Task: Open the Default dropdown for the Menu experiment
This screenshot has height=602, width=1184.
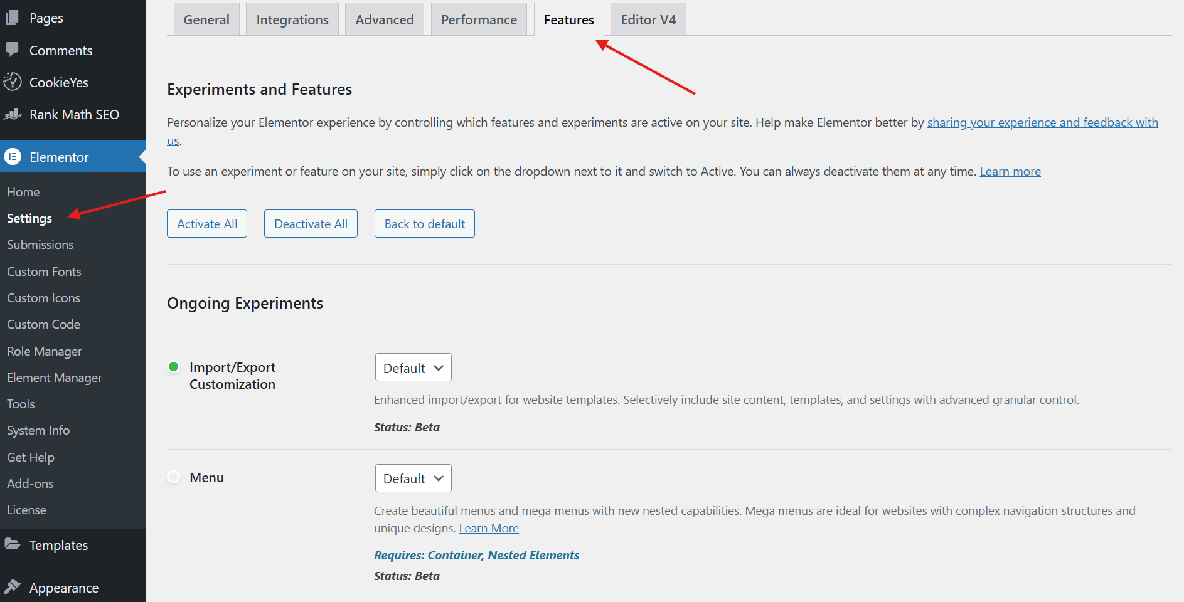Action: pyautogui.click(x=412, y=478)
